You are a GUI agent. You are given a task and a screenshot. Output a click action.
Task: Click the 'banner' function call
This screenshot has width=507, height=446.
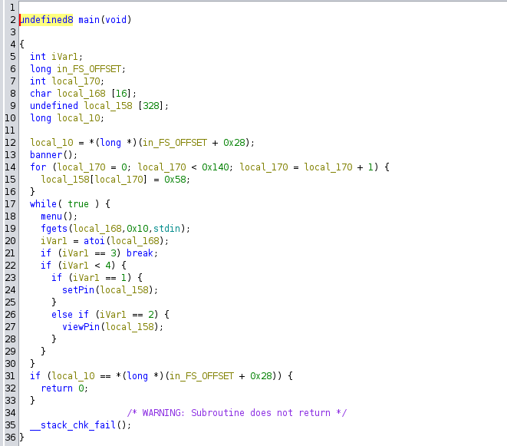click(46, 155)
